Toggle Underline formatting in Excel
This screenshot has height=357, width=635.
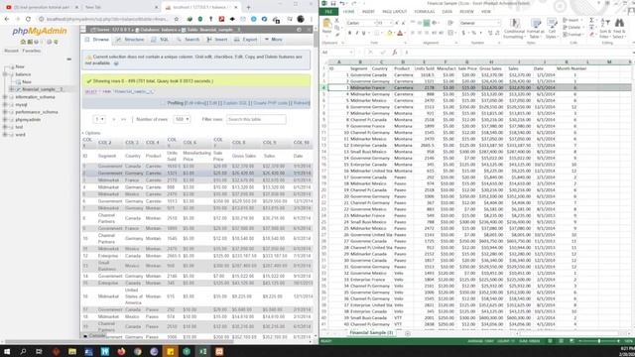[x=364, y=33]
